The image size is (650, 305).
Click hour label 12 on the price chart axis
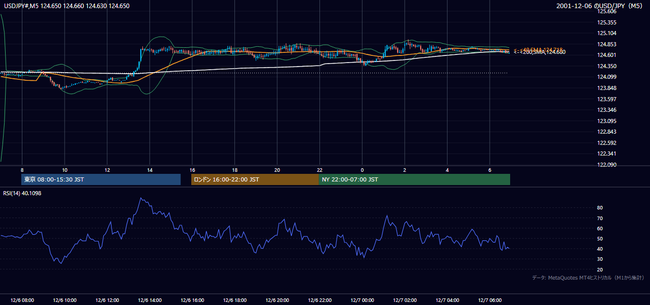[x=107, y=170]
